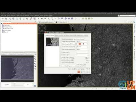Select the Pixel Coordinates tab
Viewport: 136px width, 102px height.
pos(67,39)
